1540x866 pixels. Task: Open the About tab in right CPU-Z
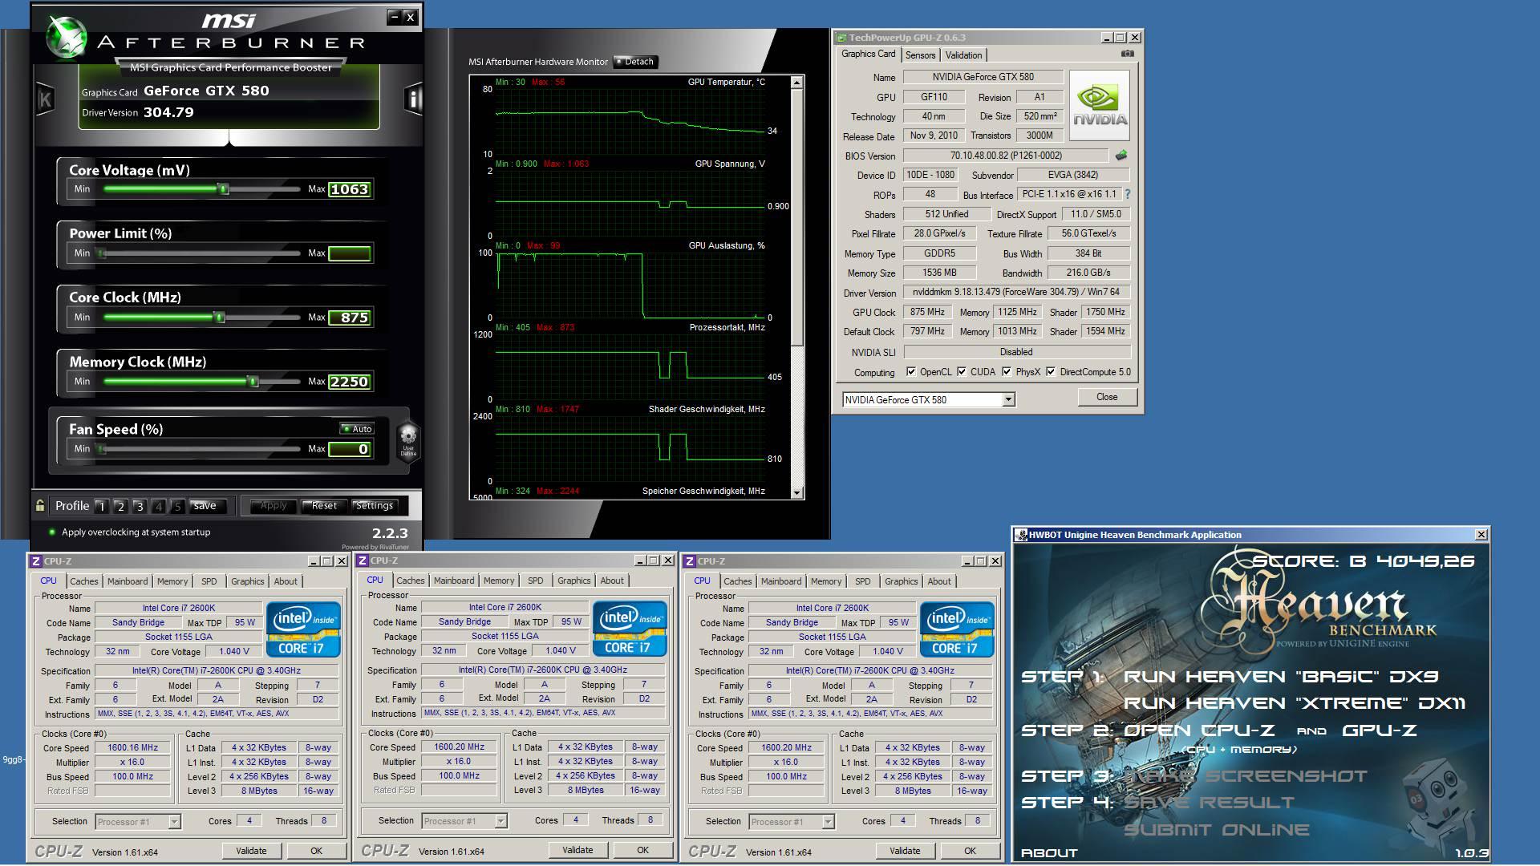(x=939, y=581)
